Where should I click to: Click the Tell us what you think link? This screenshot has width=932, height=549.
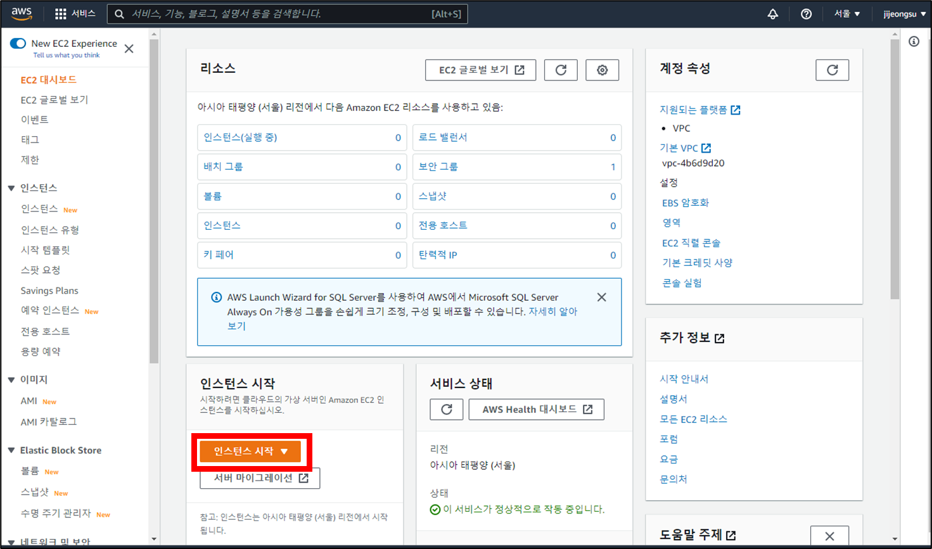coord(67,56)
